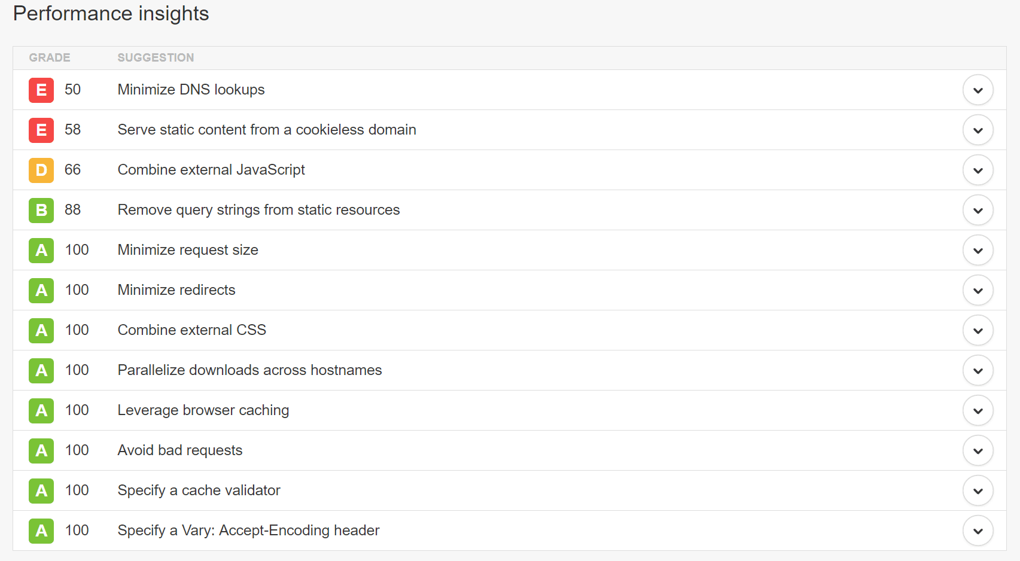1020x561 pixels.
Task: Select the Combine external CSS suggestion
Action: (x=191, y=330)
